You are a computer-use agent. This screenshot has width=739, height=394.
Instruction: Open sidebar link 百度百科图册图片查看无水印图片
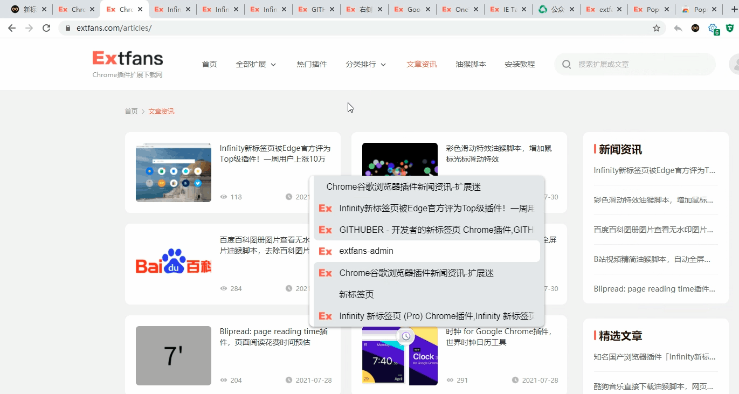point(654,230)
